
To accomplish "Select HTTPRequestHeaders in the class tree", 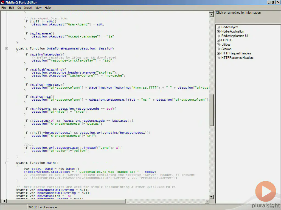I will tap(236, 53).
